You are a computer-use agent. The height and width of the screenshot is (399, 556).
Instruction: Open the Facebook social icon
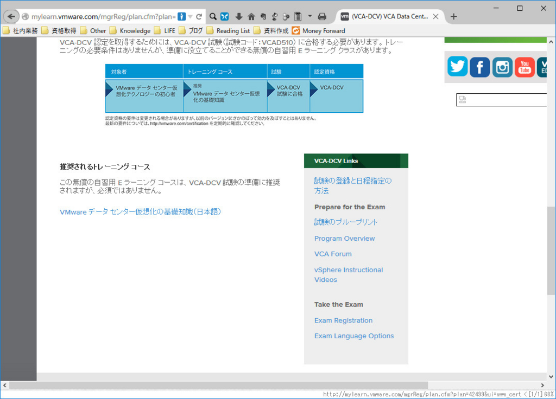coord(480,67)
